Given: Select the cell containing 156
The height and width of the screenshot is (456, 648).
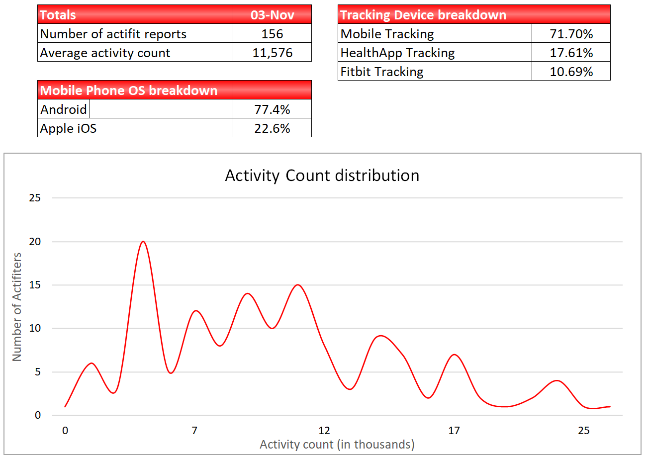Looking at the screenshot, I should tap(272, 34).
